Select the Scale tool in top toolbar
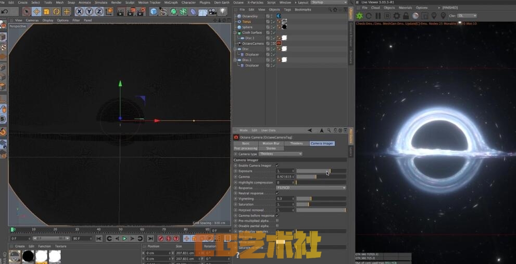This screenshot has height=264, width=516. [46, 12]
